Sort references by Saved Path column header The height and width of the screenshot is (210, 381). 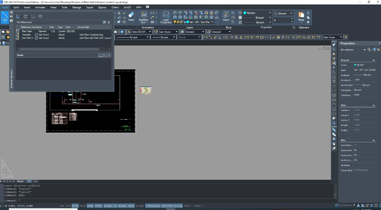pyautogui.click(x=84, y=27)
